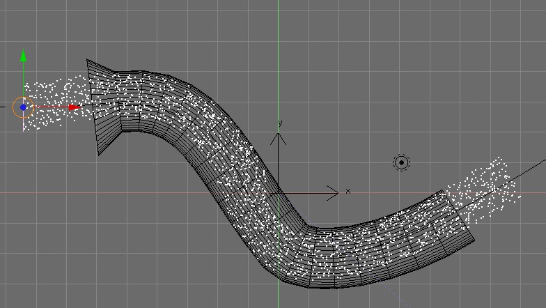Click the particle cluster at the left emitter

click(52, 105)
